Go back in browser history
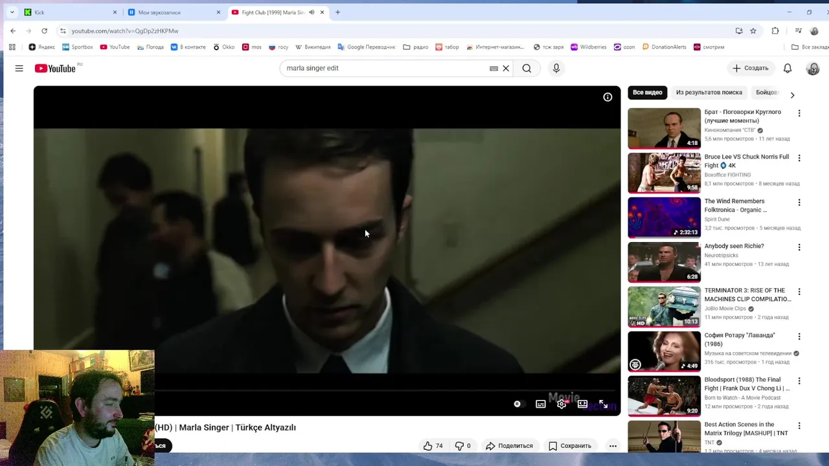829x466 pixels. coord(13,30)
